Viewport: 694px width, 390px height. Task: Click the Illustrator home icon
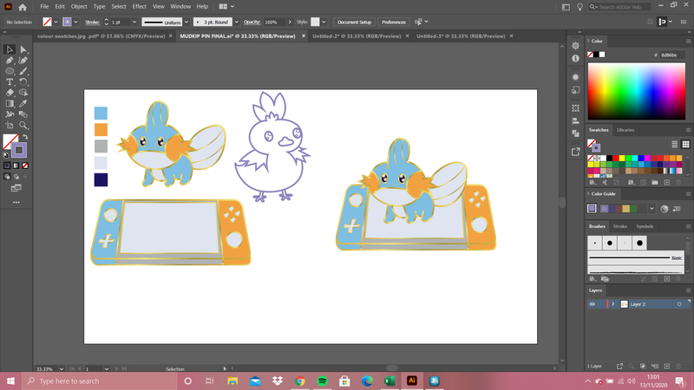(23, 7)
